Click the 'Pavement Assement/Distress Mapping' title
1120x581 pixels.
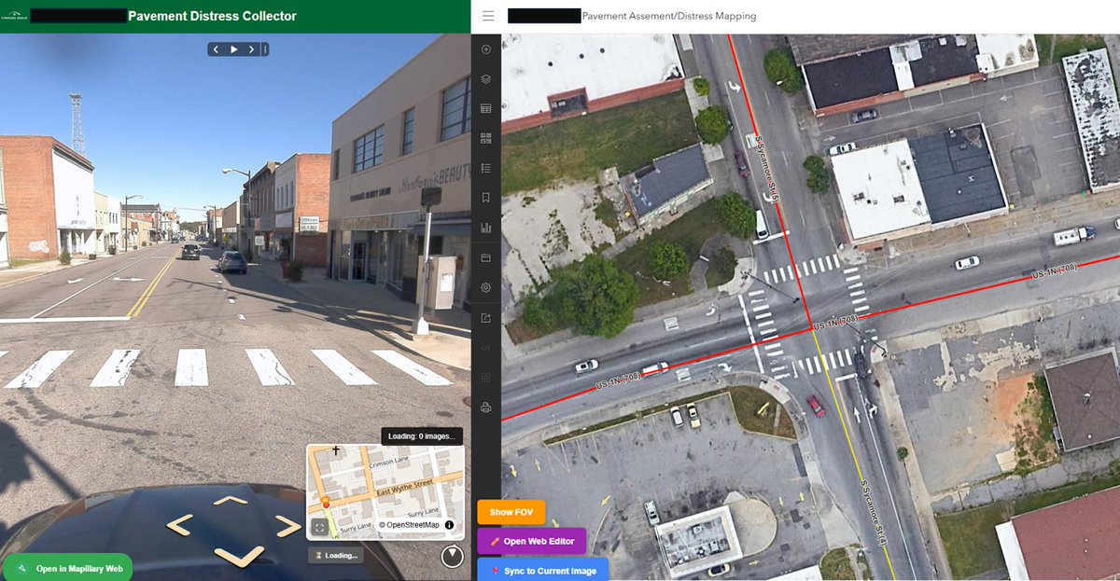(x=669, y=16)
